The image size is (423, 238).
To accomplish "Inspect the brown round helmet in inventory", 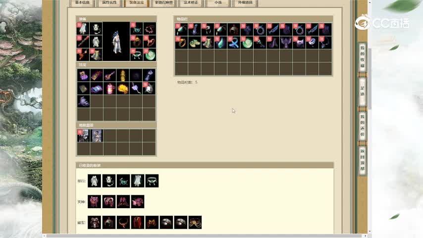I will click(x=234, y=29).
